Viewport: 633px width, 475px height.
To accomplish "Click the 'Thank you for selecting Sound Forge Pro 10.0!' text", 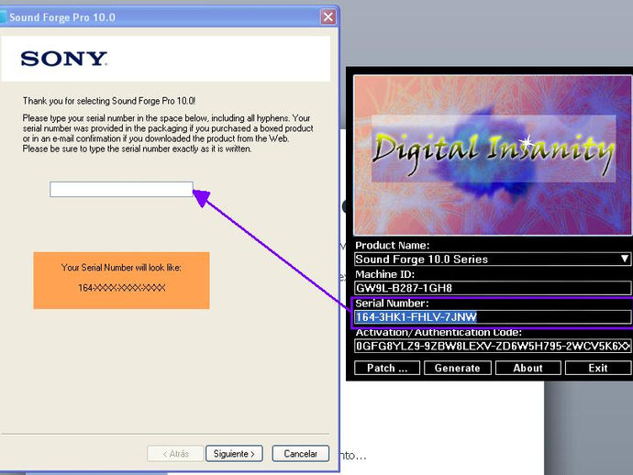I will tap(109, 101).
